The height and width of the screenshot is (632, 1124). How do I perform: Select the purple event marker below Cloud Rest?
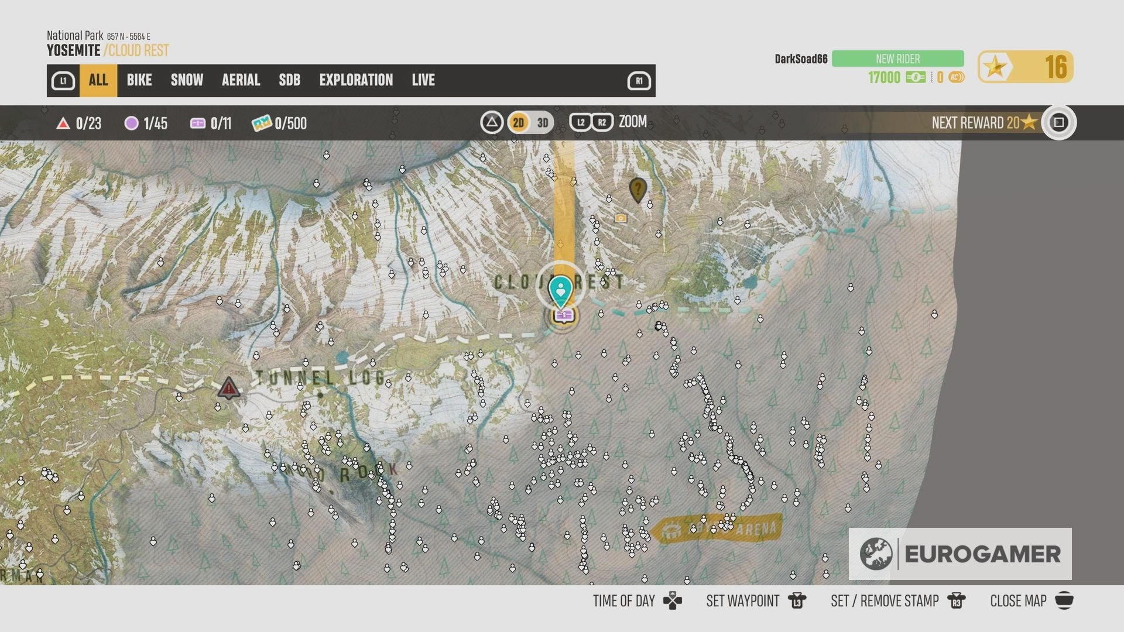pyautogui.click(x=563, y=316)
